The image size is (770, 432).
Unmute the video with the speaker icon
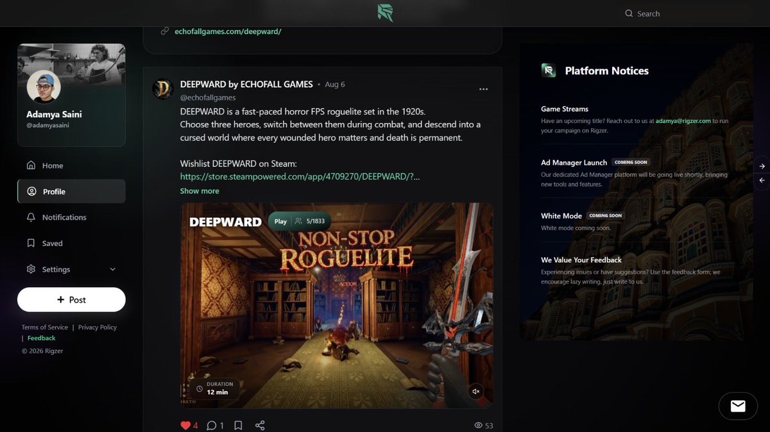coord(475,391)
